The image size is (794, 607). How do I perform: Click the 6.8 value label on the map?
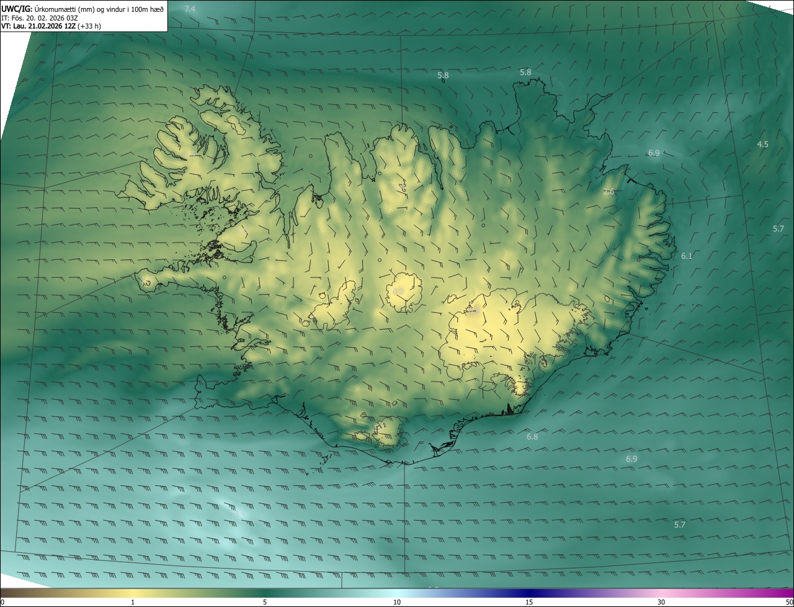coord(532,436)
